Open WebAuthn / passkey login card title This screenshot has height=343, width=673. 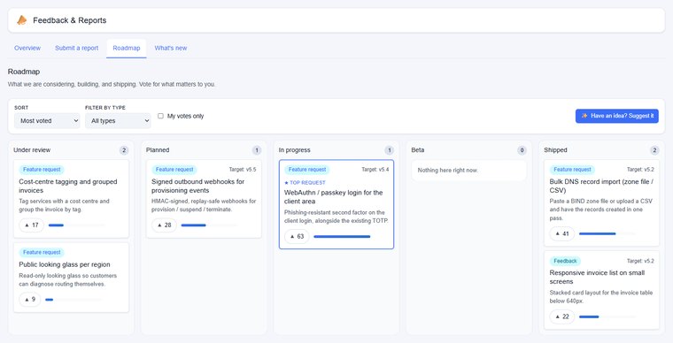click(x=334, y=197)
